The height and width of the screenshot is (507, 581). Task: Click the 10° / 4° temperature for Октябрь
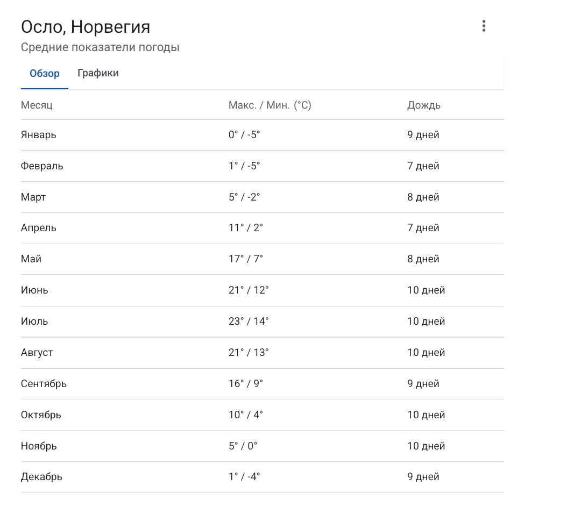coord(246,415)
